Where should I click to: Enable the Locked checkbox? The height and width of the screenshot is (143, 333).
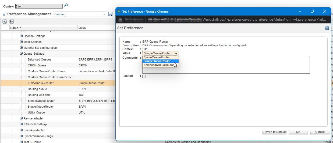point(144,76)
